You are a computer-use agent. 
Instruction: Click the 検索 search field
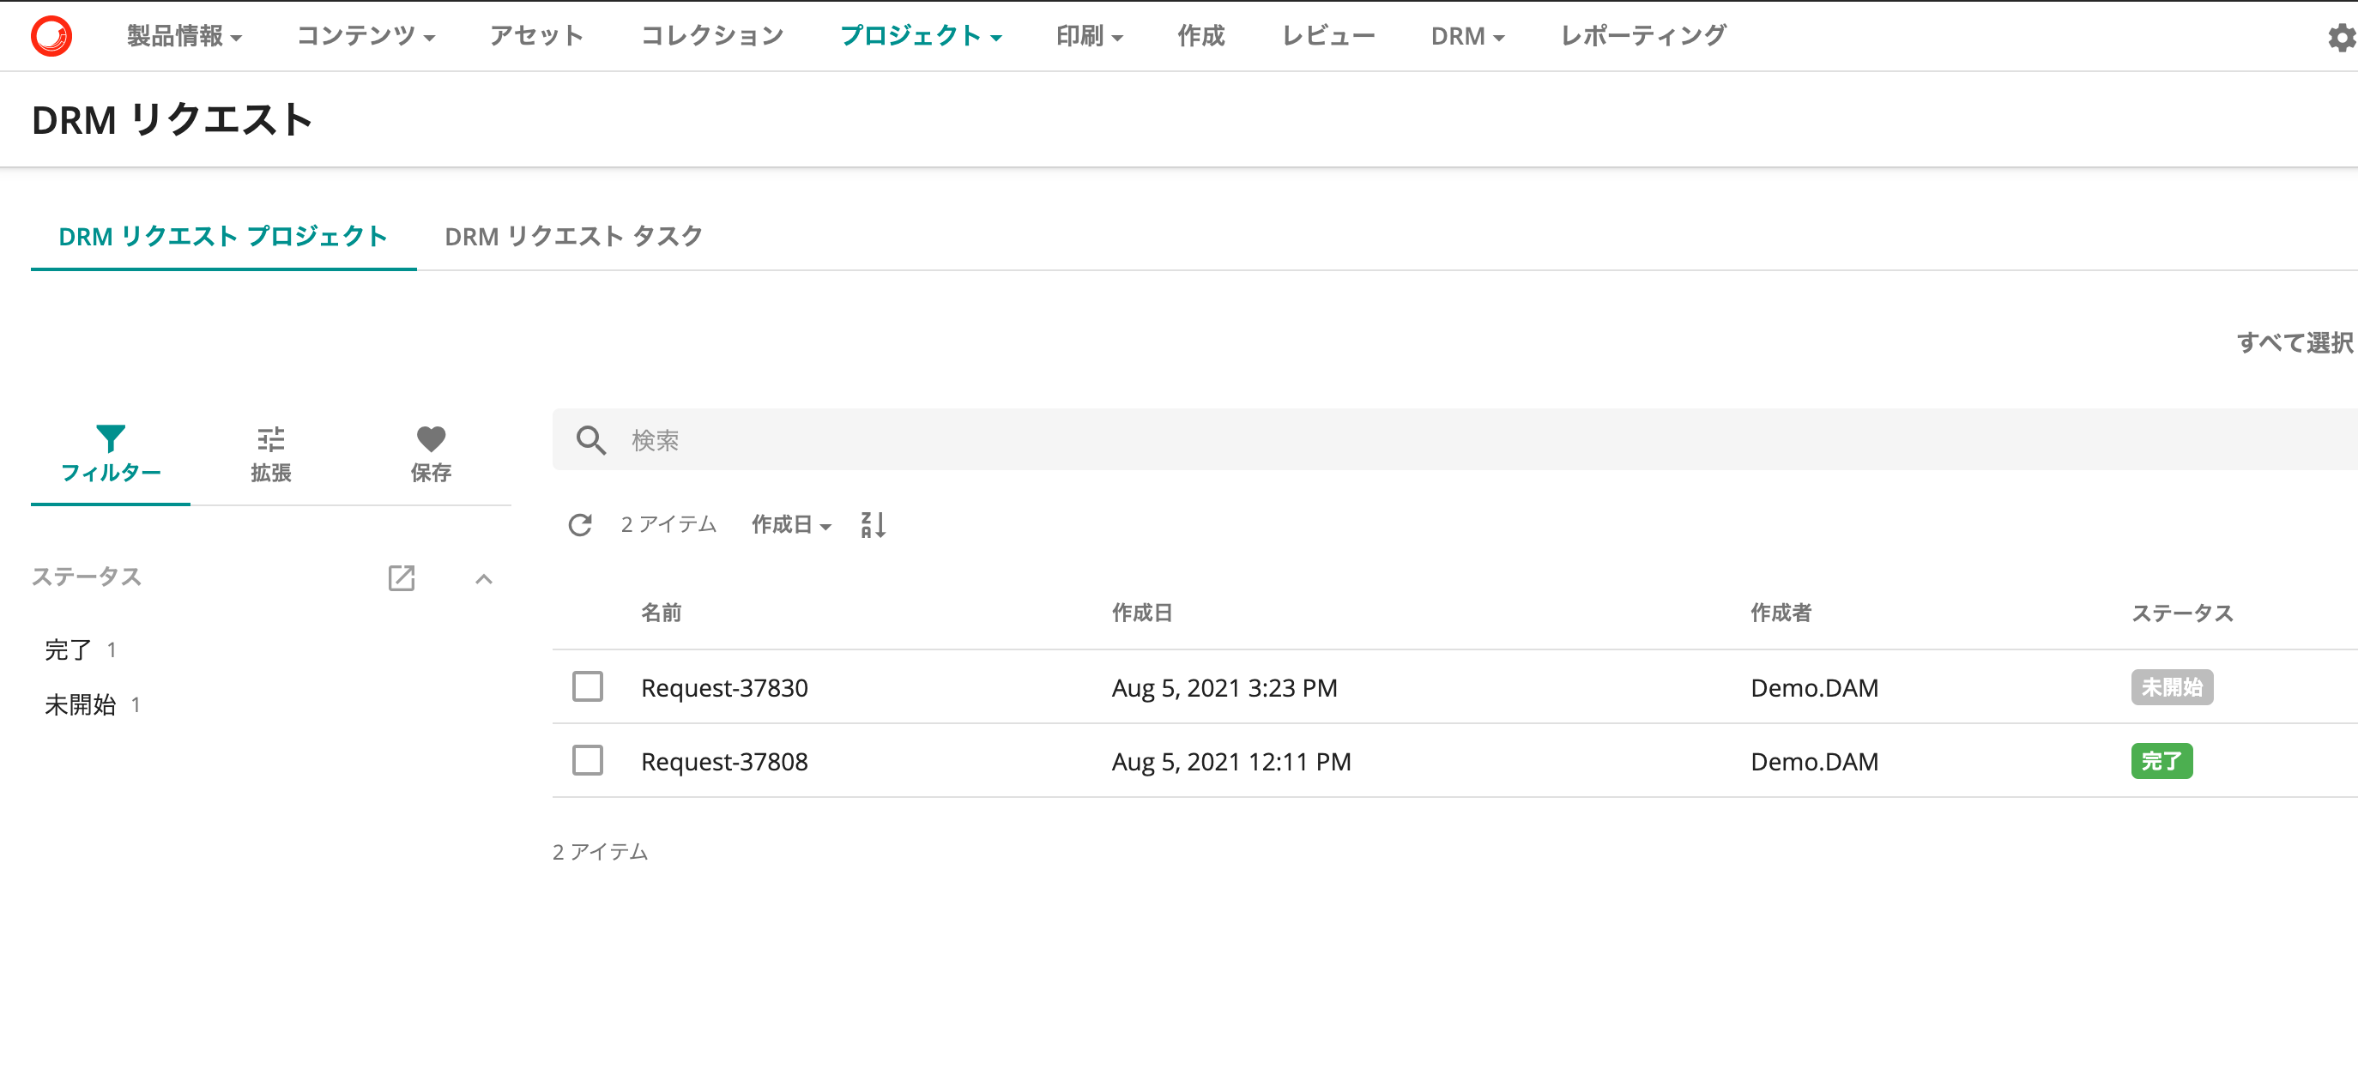[x=1454, y=440]
